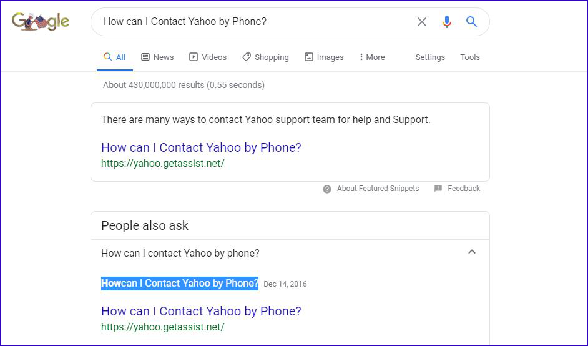The width and height of the screenshot is (588, 346).
Task: Clear the search box with X icon
Action: [422, 22]
